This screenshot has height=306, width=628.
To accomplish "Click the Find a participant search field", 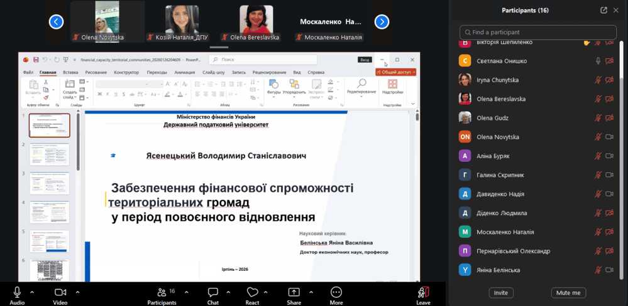I will point(537,32).
